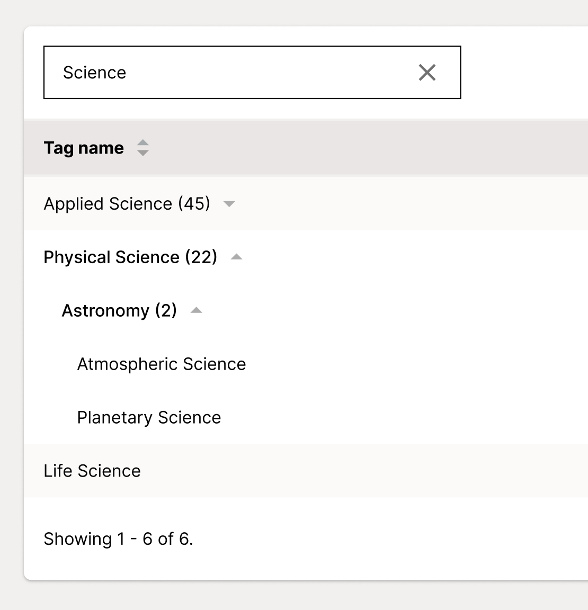
Task: Select the Planetary Science tag
Action: click(149, 417)
